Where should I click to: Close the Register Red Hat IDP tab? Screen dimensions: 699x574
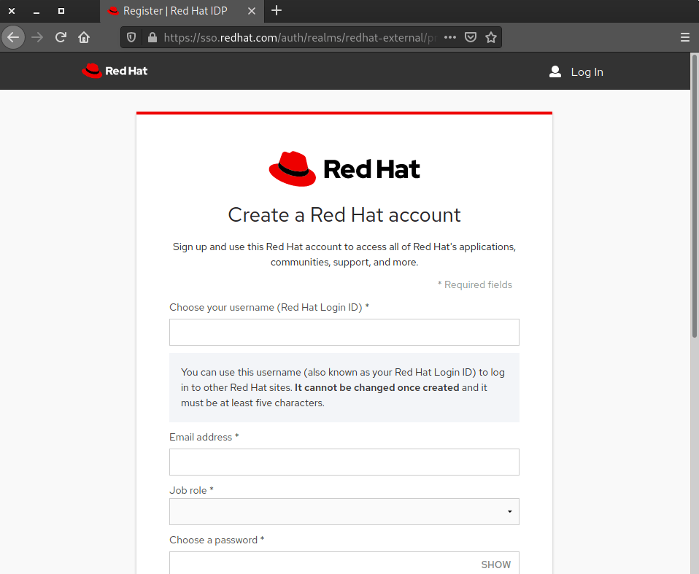coord(252,11)
